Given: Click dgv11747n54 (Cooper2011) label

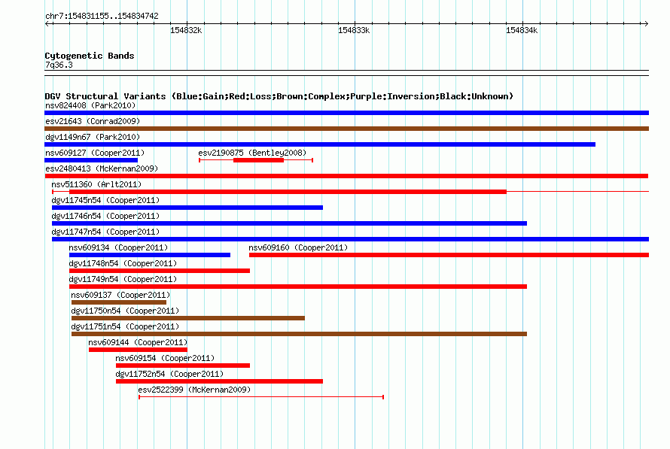Looking at the screenshot, I should tap(105, 232).
